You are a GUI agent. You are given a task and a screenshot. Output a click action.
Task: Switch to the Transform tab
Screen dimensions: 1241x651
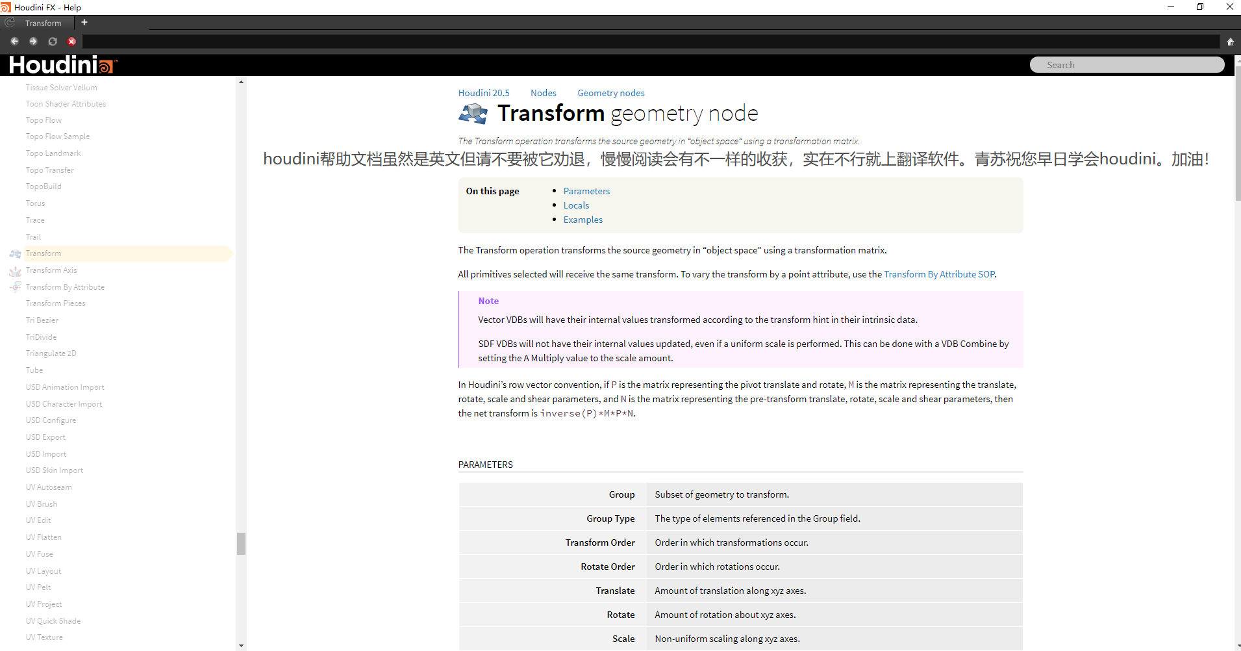tap(43, 23)
